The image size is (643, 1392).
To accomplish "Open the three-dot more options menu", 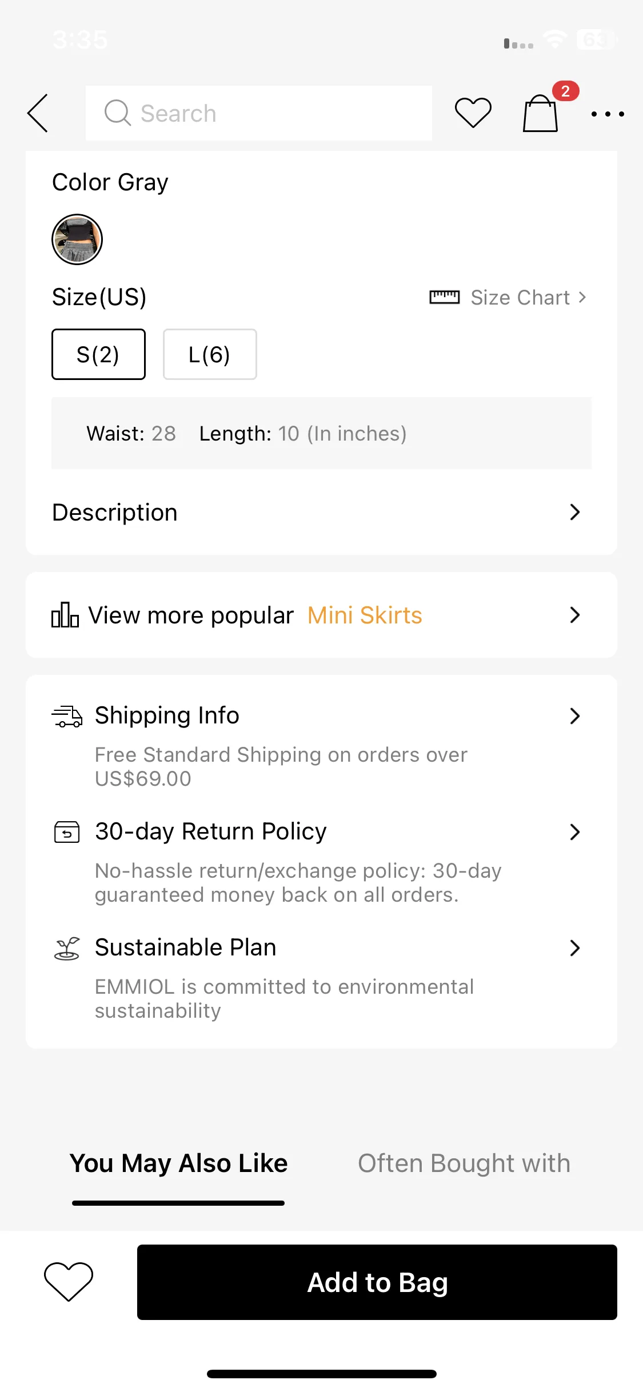I will click(608, 114).
